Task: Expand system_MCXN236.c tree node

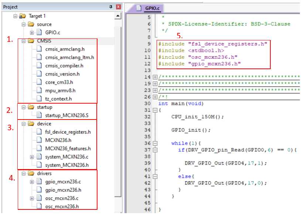Action: (x=32, y=157)
